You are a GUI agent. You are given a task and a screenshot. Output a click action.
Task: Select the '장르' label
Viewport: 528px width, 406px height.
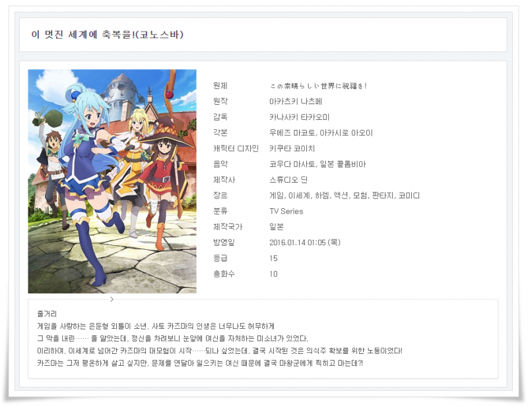click(x=220, y=196)
